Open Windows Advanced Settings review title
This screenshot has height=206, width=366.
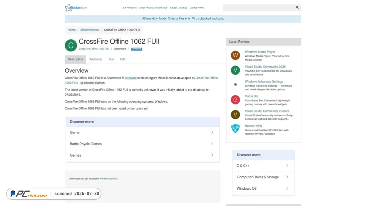(264, 82)
